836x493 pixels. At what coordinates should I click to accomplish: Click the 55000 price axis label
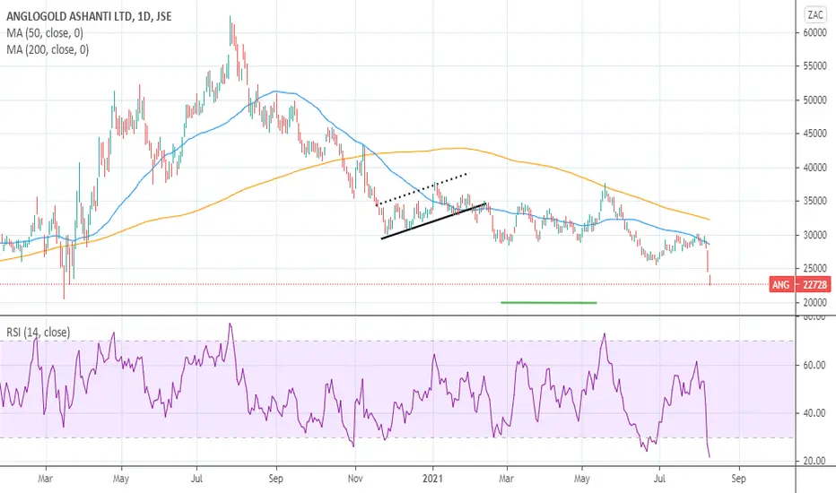tap(814, 66)
